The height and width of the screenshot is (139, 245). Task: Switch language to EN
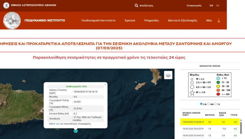(211, 6)
